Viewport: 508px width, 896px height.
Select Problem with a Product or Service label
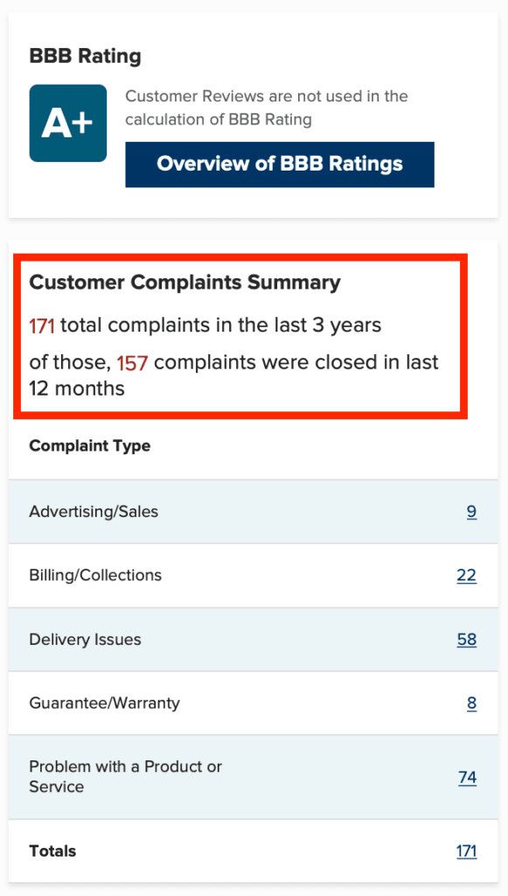coord(126,777)
